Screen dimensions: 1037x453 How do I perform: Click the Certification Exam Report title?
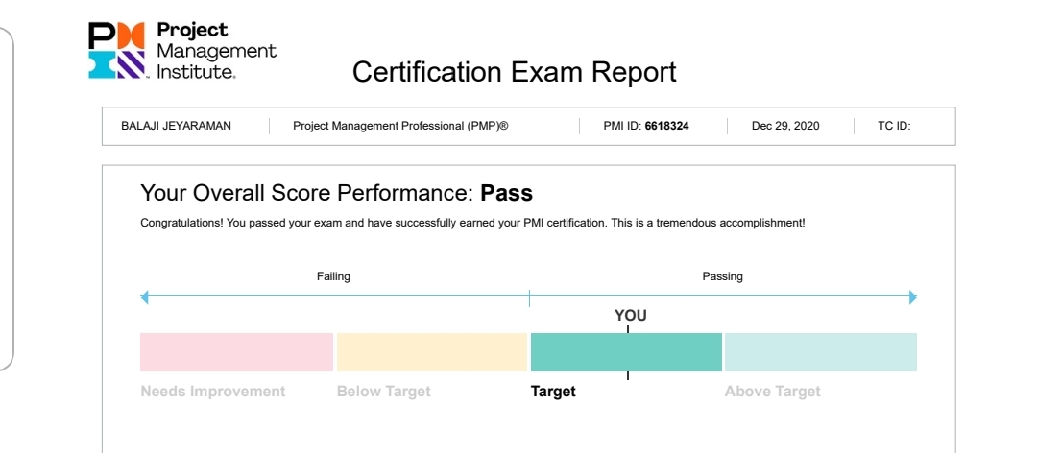point(514,71)
